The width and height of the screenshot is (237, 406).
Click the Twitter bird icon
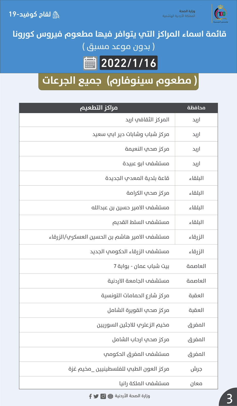click(x=96, y=396)
